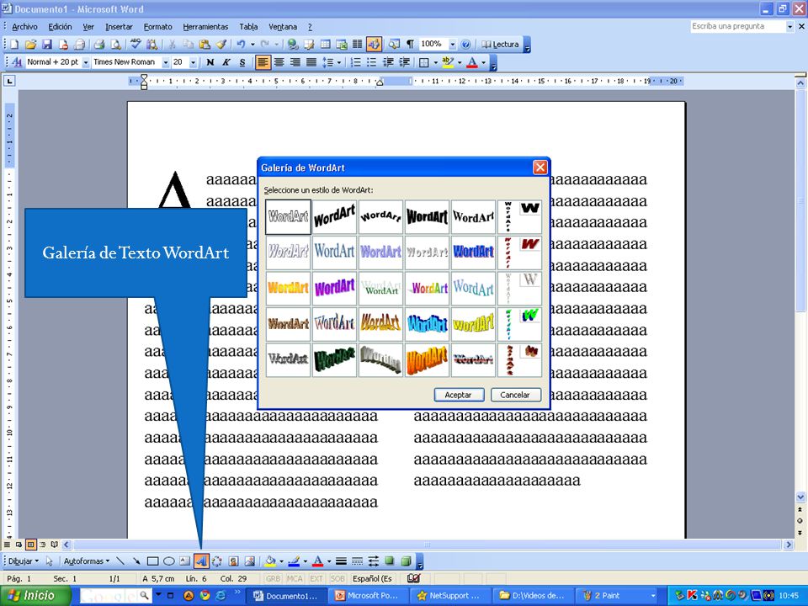Toggle Justify alignment button
This screenshot has width=808, height=606.
pos(311,63)
